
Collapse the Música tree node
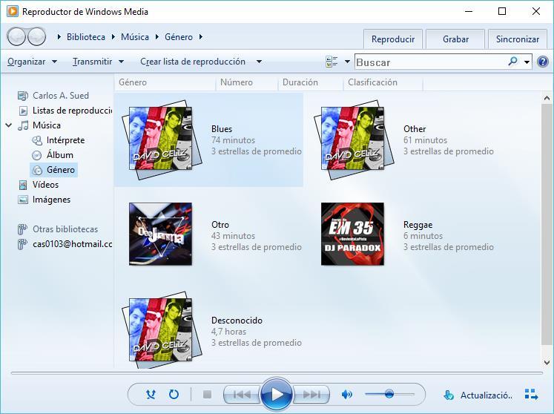tap(9, 125)
